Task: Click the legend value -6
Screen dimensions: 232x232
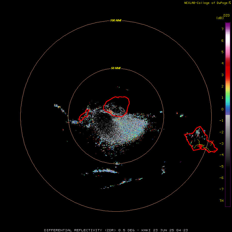Action: click(221, 178)
